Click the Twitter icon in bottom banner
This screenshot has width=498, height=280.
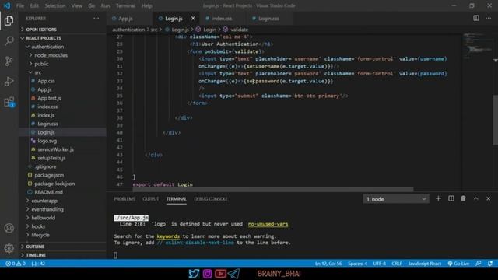point(194,274)
